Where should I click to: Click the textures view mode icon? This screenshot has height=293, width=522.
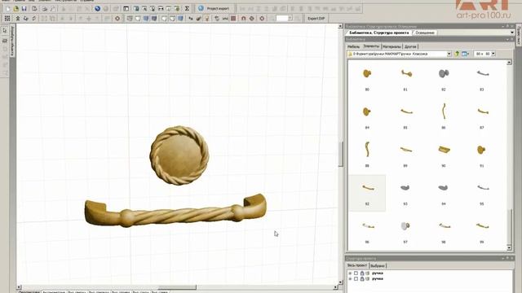(x=154, y=18)
